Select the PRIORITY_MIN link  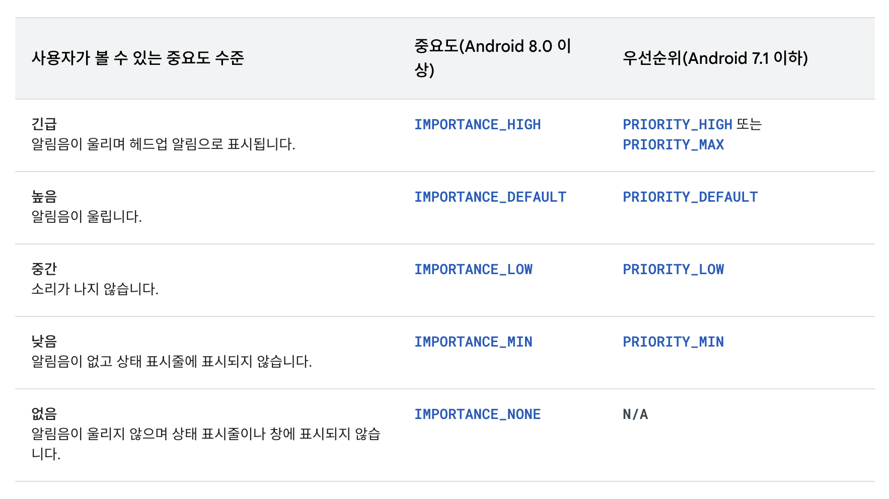(x=673, y=342)
